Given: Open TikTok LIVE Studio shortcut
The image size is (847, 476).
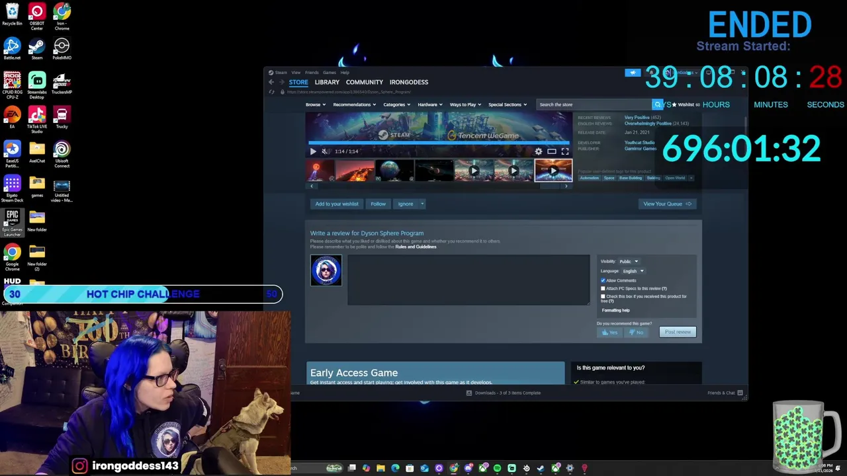Looking at the screenshot, I should tap(37, 120).
